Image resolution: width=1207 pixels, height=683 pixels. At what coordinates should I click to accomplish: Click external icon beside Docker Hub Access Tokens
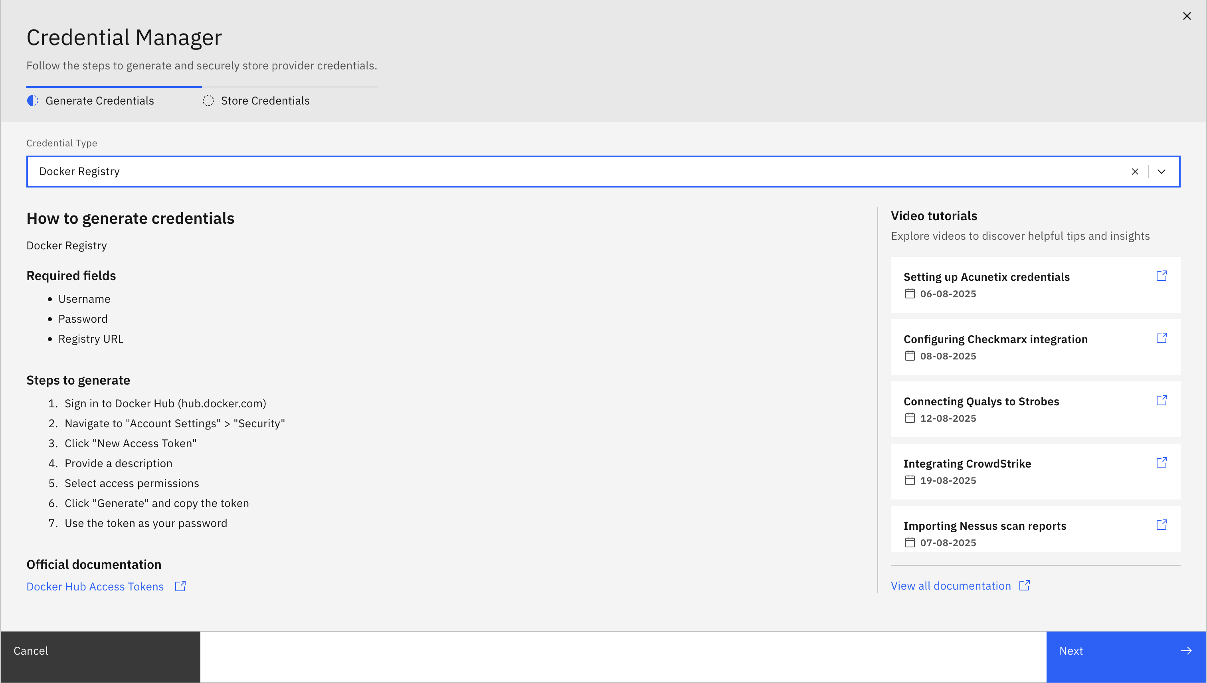(180, 586)
